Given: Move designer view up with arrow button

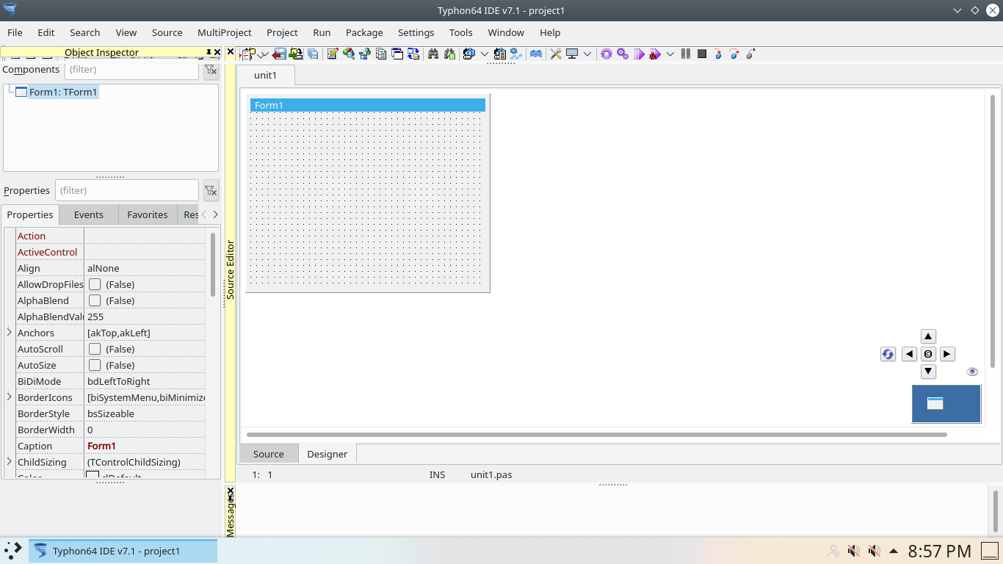Looking at the screenshot, I should pyautogui.click(x=928, y=336).
